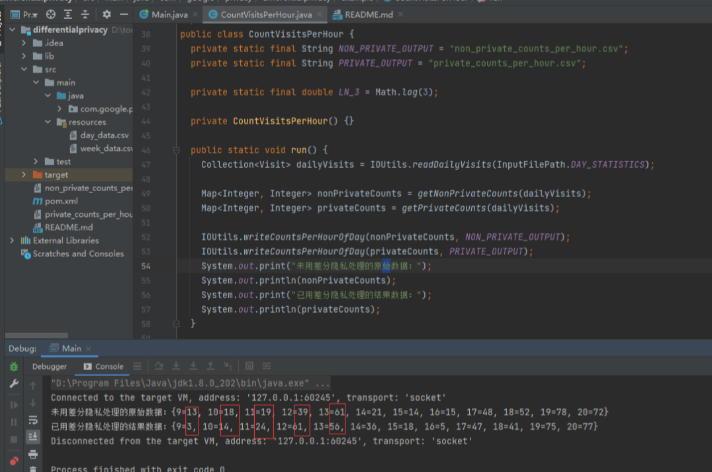
Task: Click line number 54 in the gutter
Action: tap(146, 266)
